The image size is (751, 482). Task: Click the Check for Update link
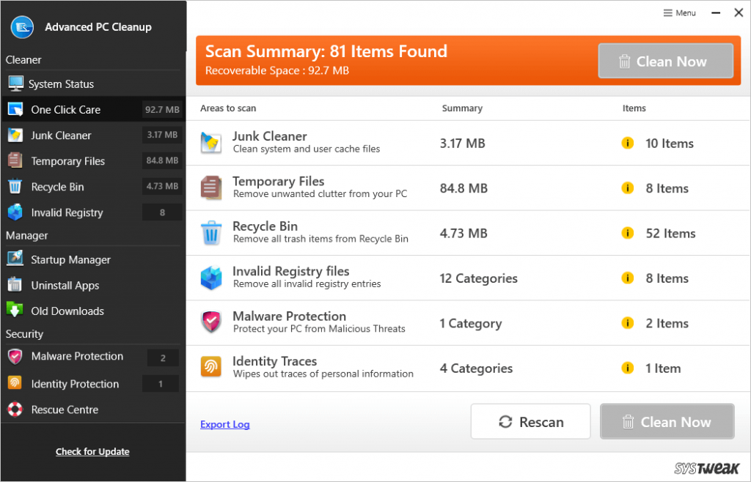92,451
